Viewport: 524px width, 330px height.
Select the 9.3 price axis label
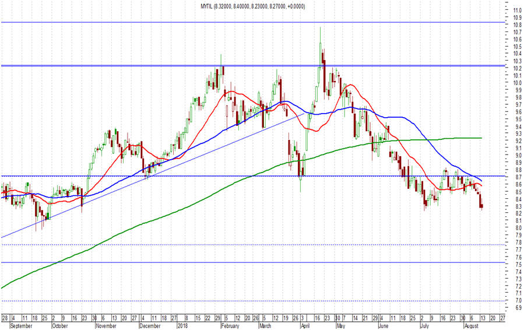pos(519,134)
